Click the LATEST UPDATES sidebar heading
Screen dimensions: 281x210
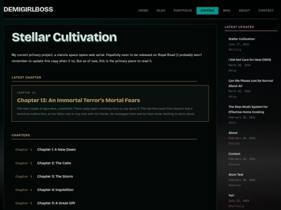[239, 27]
